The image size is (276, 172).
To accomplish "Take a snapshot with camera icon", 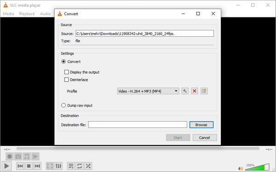I will point(18,156).
